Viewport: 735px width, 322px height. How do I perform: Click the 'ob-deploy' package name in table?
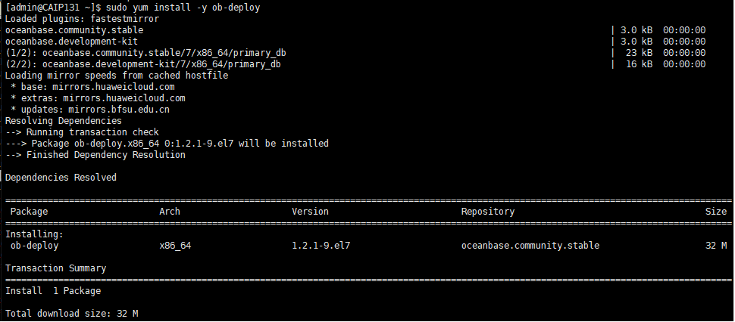tap(34, 246)
